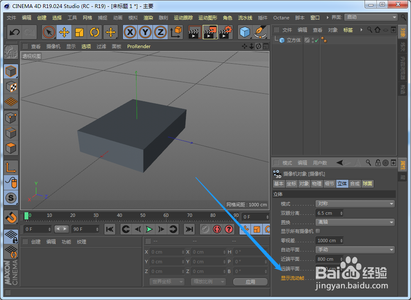This screenshot has height=300, width=411.
Task: Toggle the Y axis lock
Action: [145, 32]
